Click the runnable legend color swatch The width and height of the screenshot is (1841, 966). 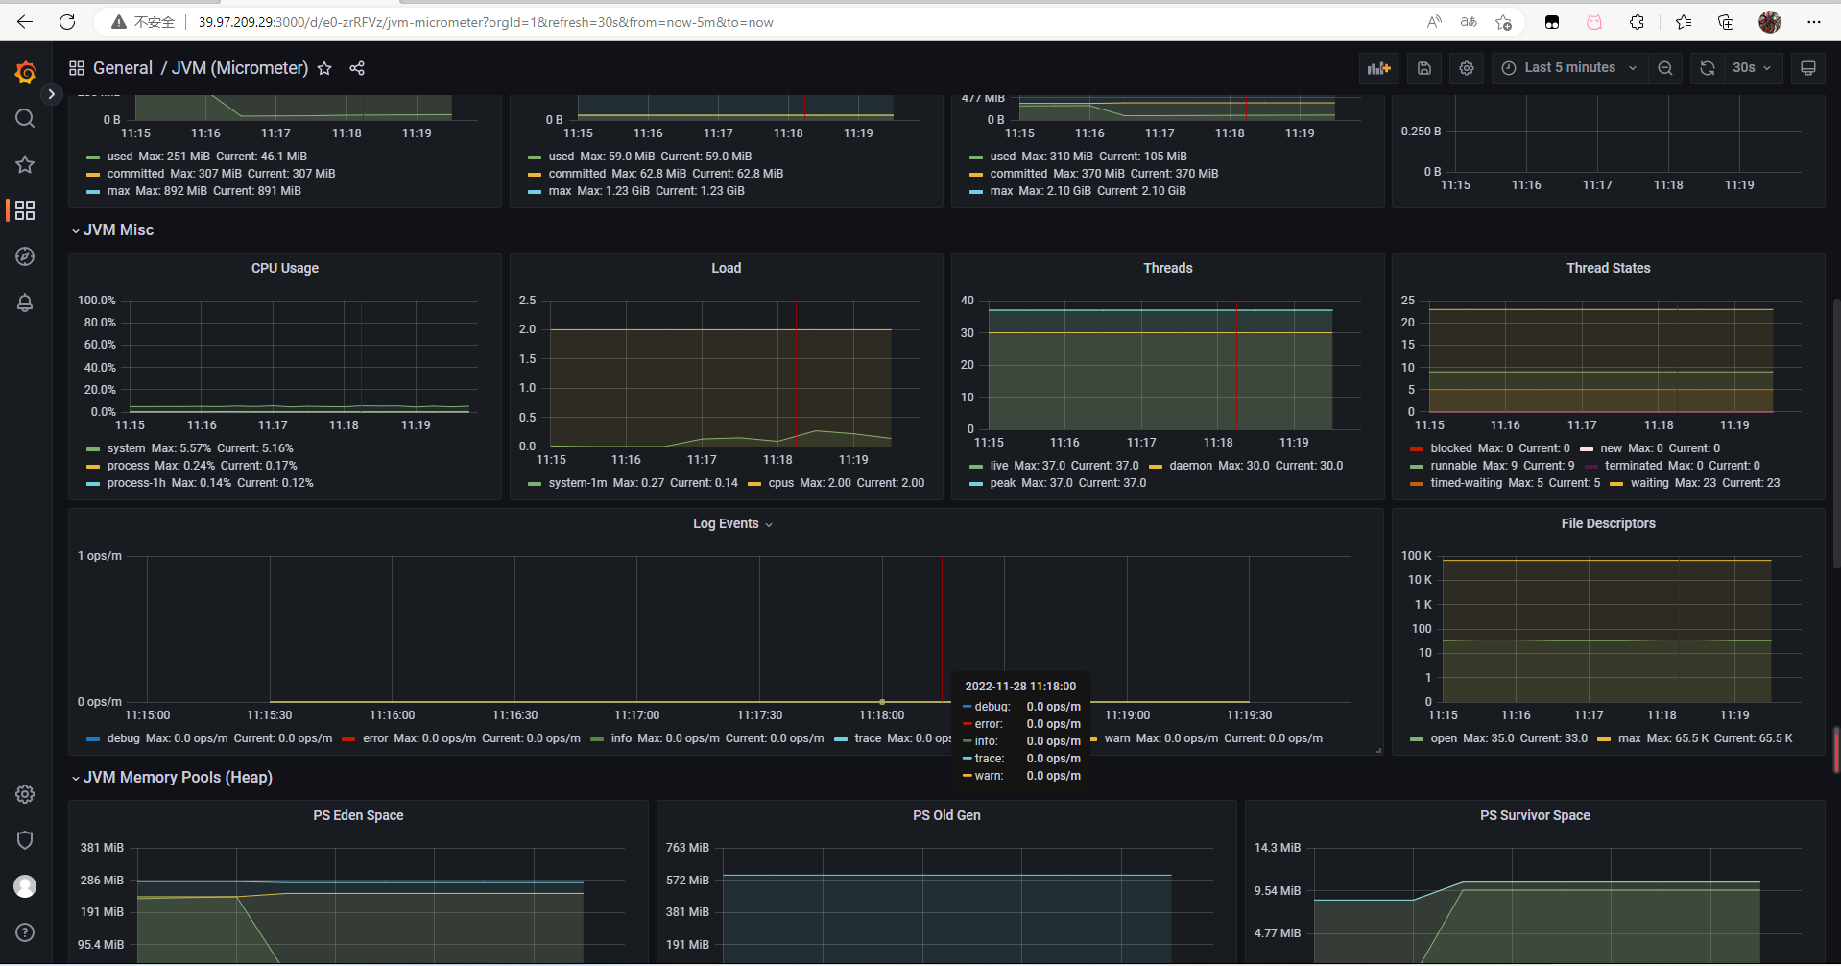(1417, 467)
